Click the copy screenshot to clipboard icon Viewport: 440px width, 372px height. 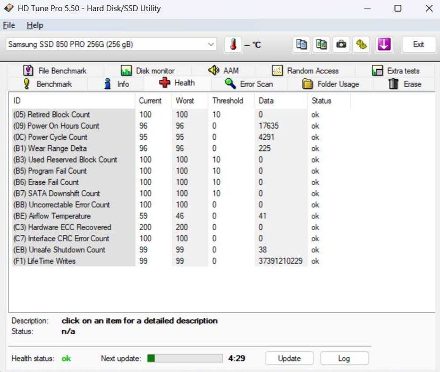point(321,44)
